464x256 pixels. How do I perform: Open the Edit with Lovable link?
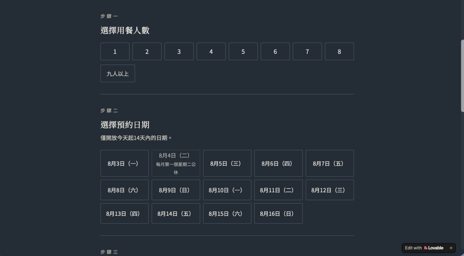point(424,248)
